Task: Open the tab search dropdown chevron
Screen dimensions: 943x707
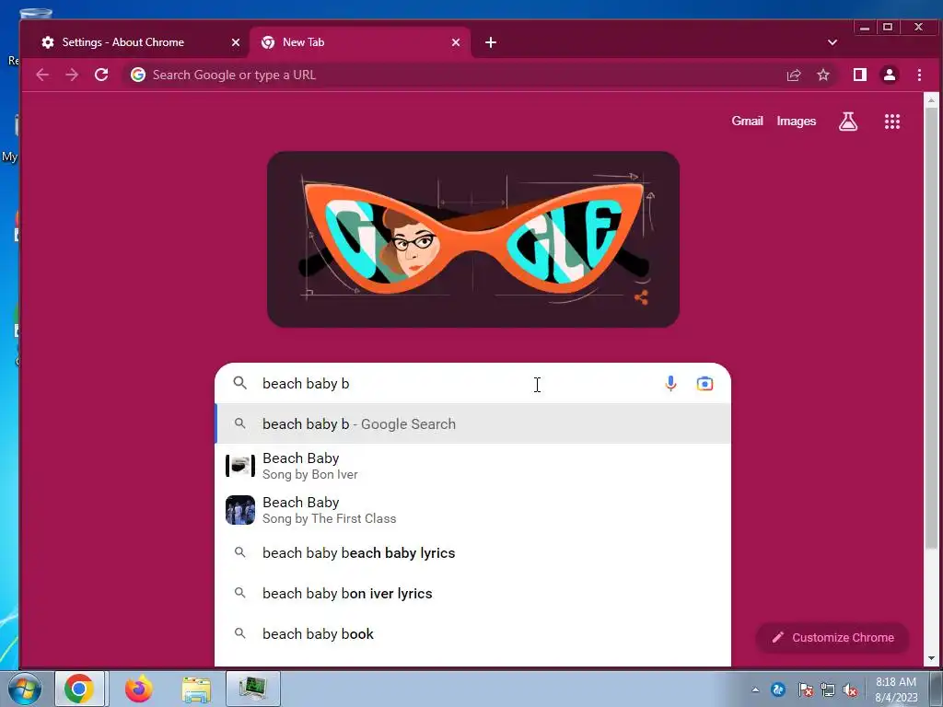Action: coord(832,42)
